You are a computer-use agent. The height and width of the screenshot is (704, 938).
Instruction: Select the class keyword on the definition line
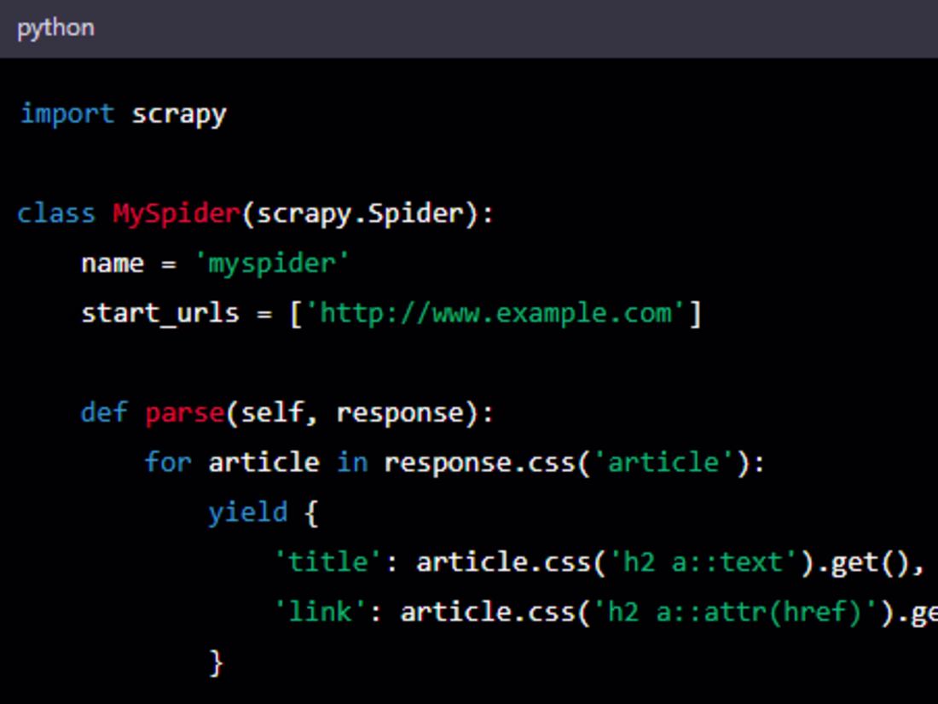click(55, 212)
